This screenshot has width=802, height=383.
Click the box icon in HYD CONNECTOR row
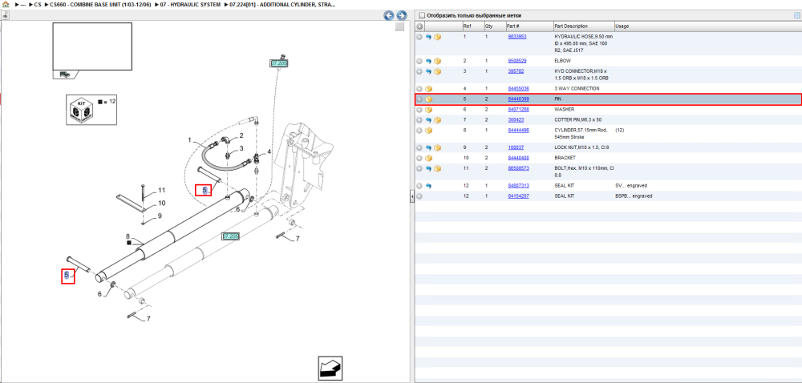point(438,71)
